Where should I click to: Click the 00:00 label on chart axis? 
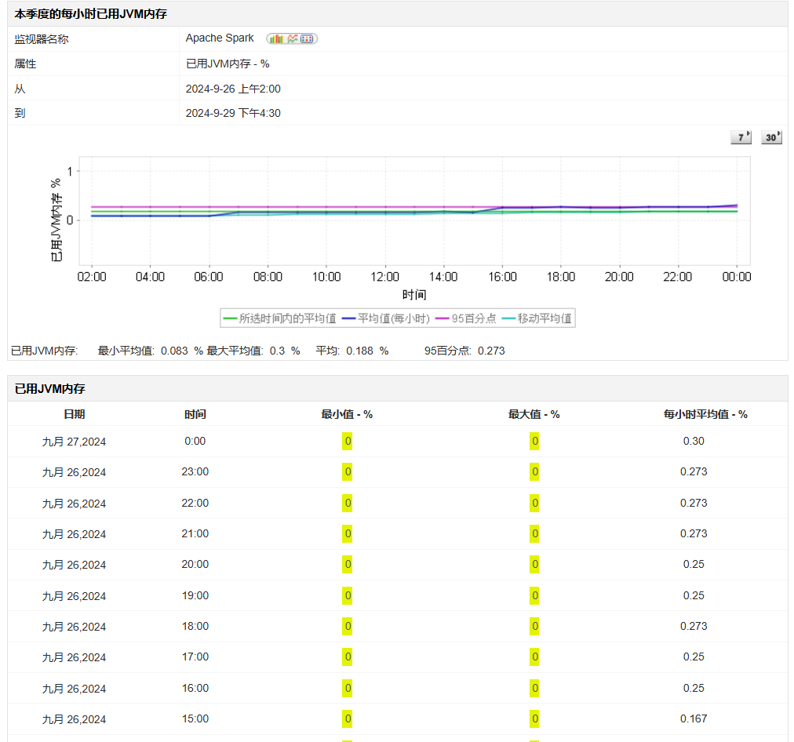(x=737, y=277)
